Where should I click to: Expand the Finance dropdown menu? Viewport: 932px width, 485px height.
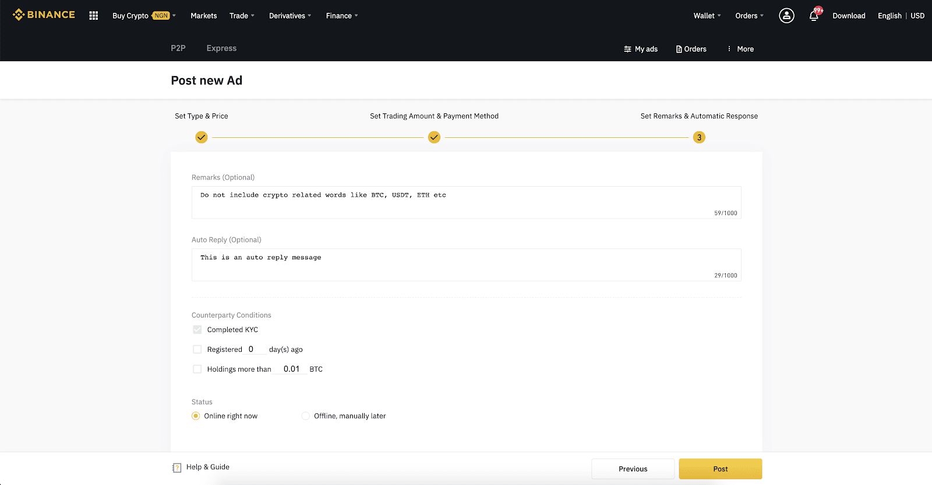click(x=342, y=16)
